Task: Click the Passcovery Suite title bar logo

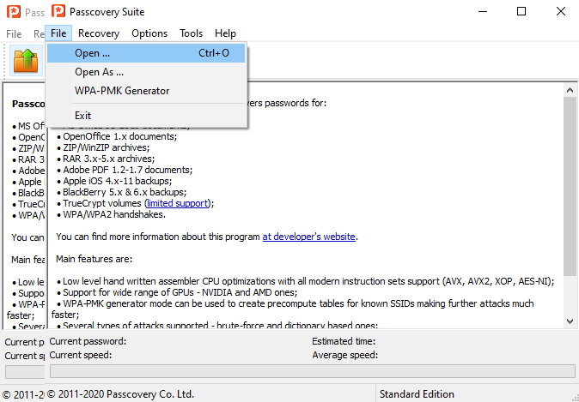Action: pos(58,12)
